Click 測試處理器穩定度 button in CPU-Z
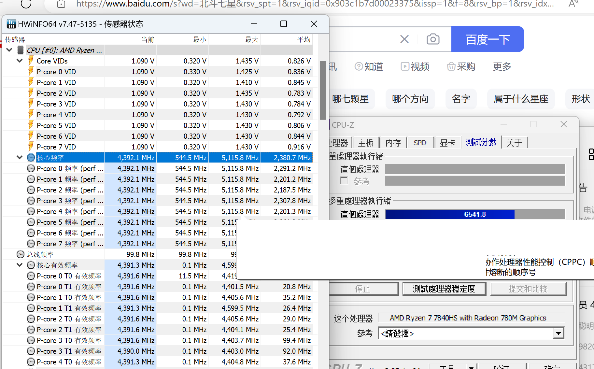The image size is (594, 369). click(444, 289)
